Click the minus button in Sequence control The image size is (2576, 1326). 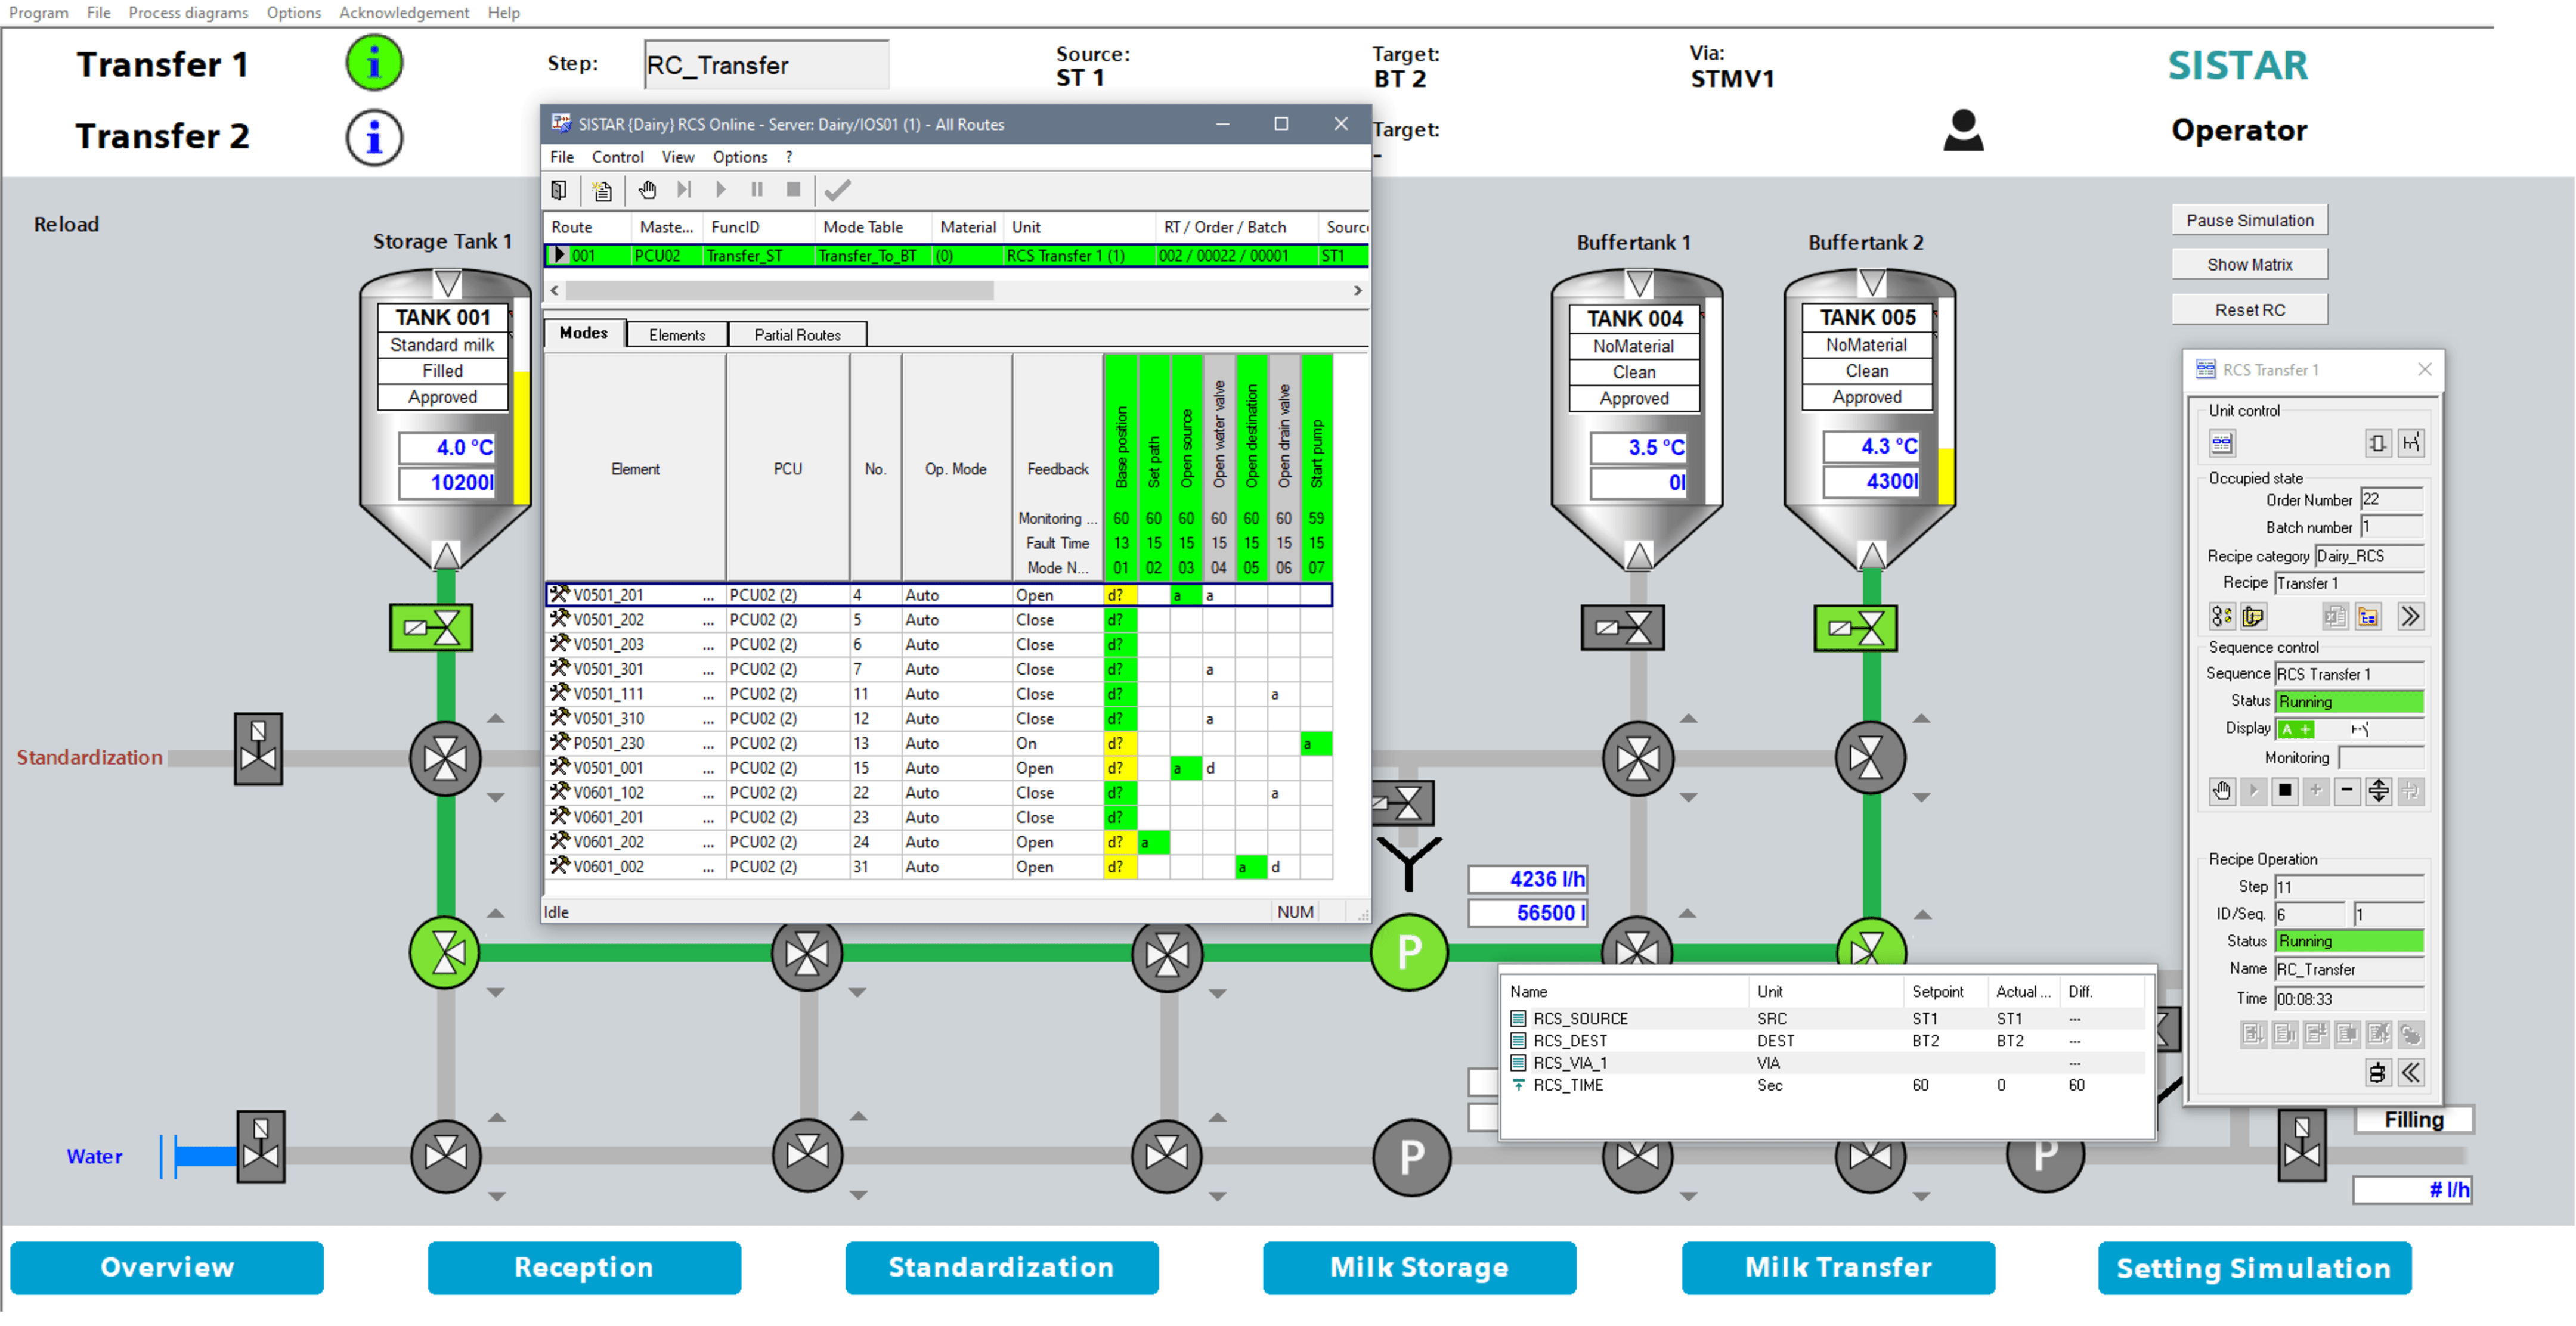pos(2347,791)
